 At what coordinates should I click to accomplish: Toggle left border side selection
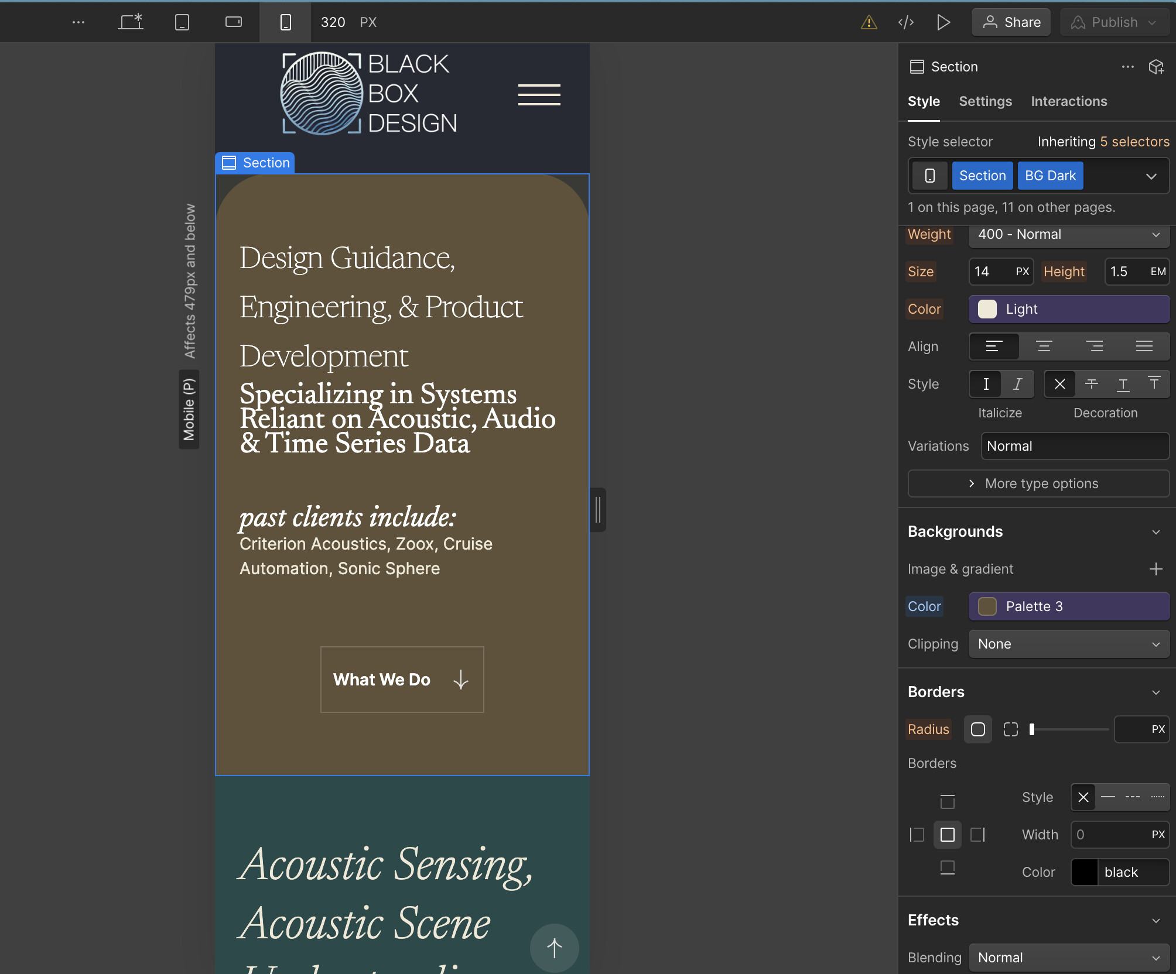click(917, 835)
